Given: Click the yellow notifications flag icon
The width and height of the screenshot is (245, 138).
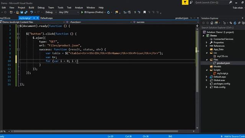Looking at the screenshot, I should tap(185, 2).
